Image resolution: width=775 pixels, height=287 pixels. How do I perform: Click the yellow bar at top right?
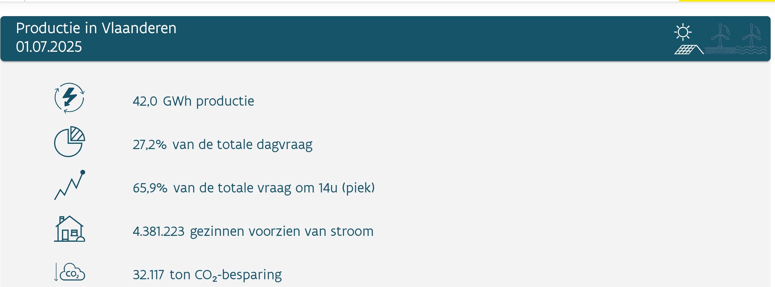point(726,1)
